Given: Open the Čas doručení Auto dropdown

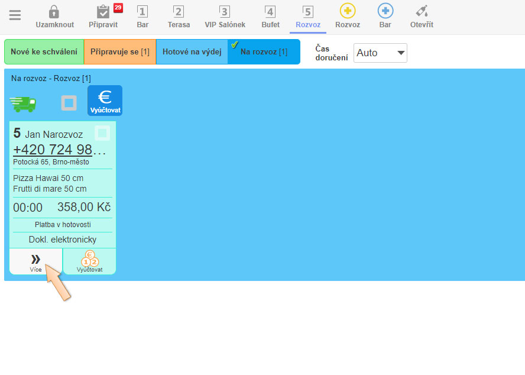Looking at the screenshot, I should tap(380, 53).
